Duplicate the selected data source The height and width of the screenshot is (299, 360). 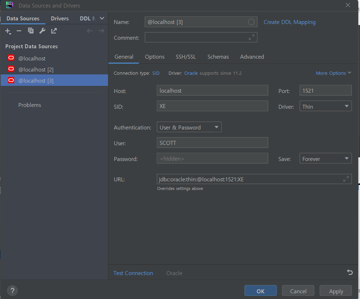[30, 30]
